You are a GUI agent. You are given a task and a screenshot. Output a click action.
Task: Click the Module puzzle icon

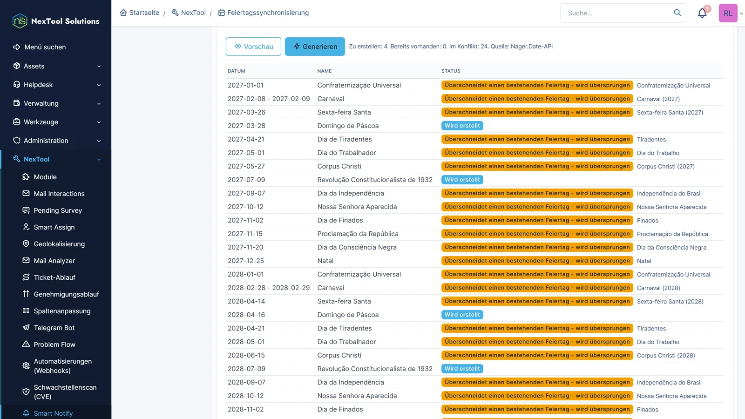click(26, 177)
